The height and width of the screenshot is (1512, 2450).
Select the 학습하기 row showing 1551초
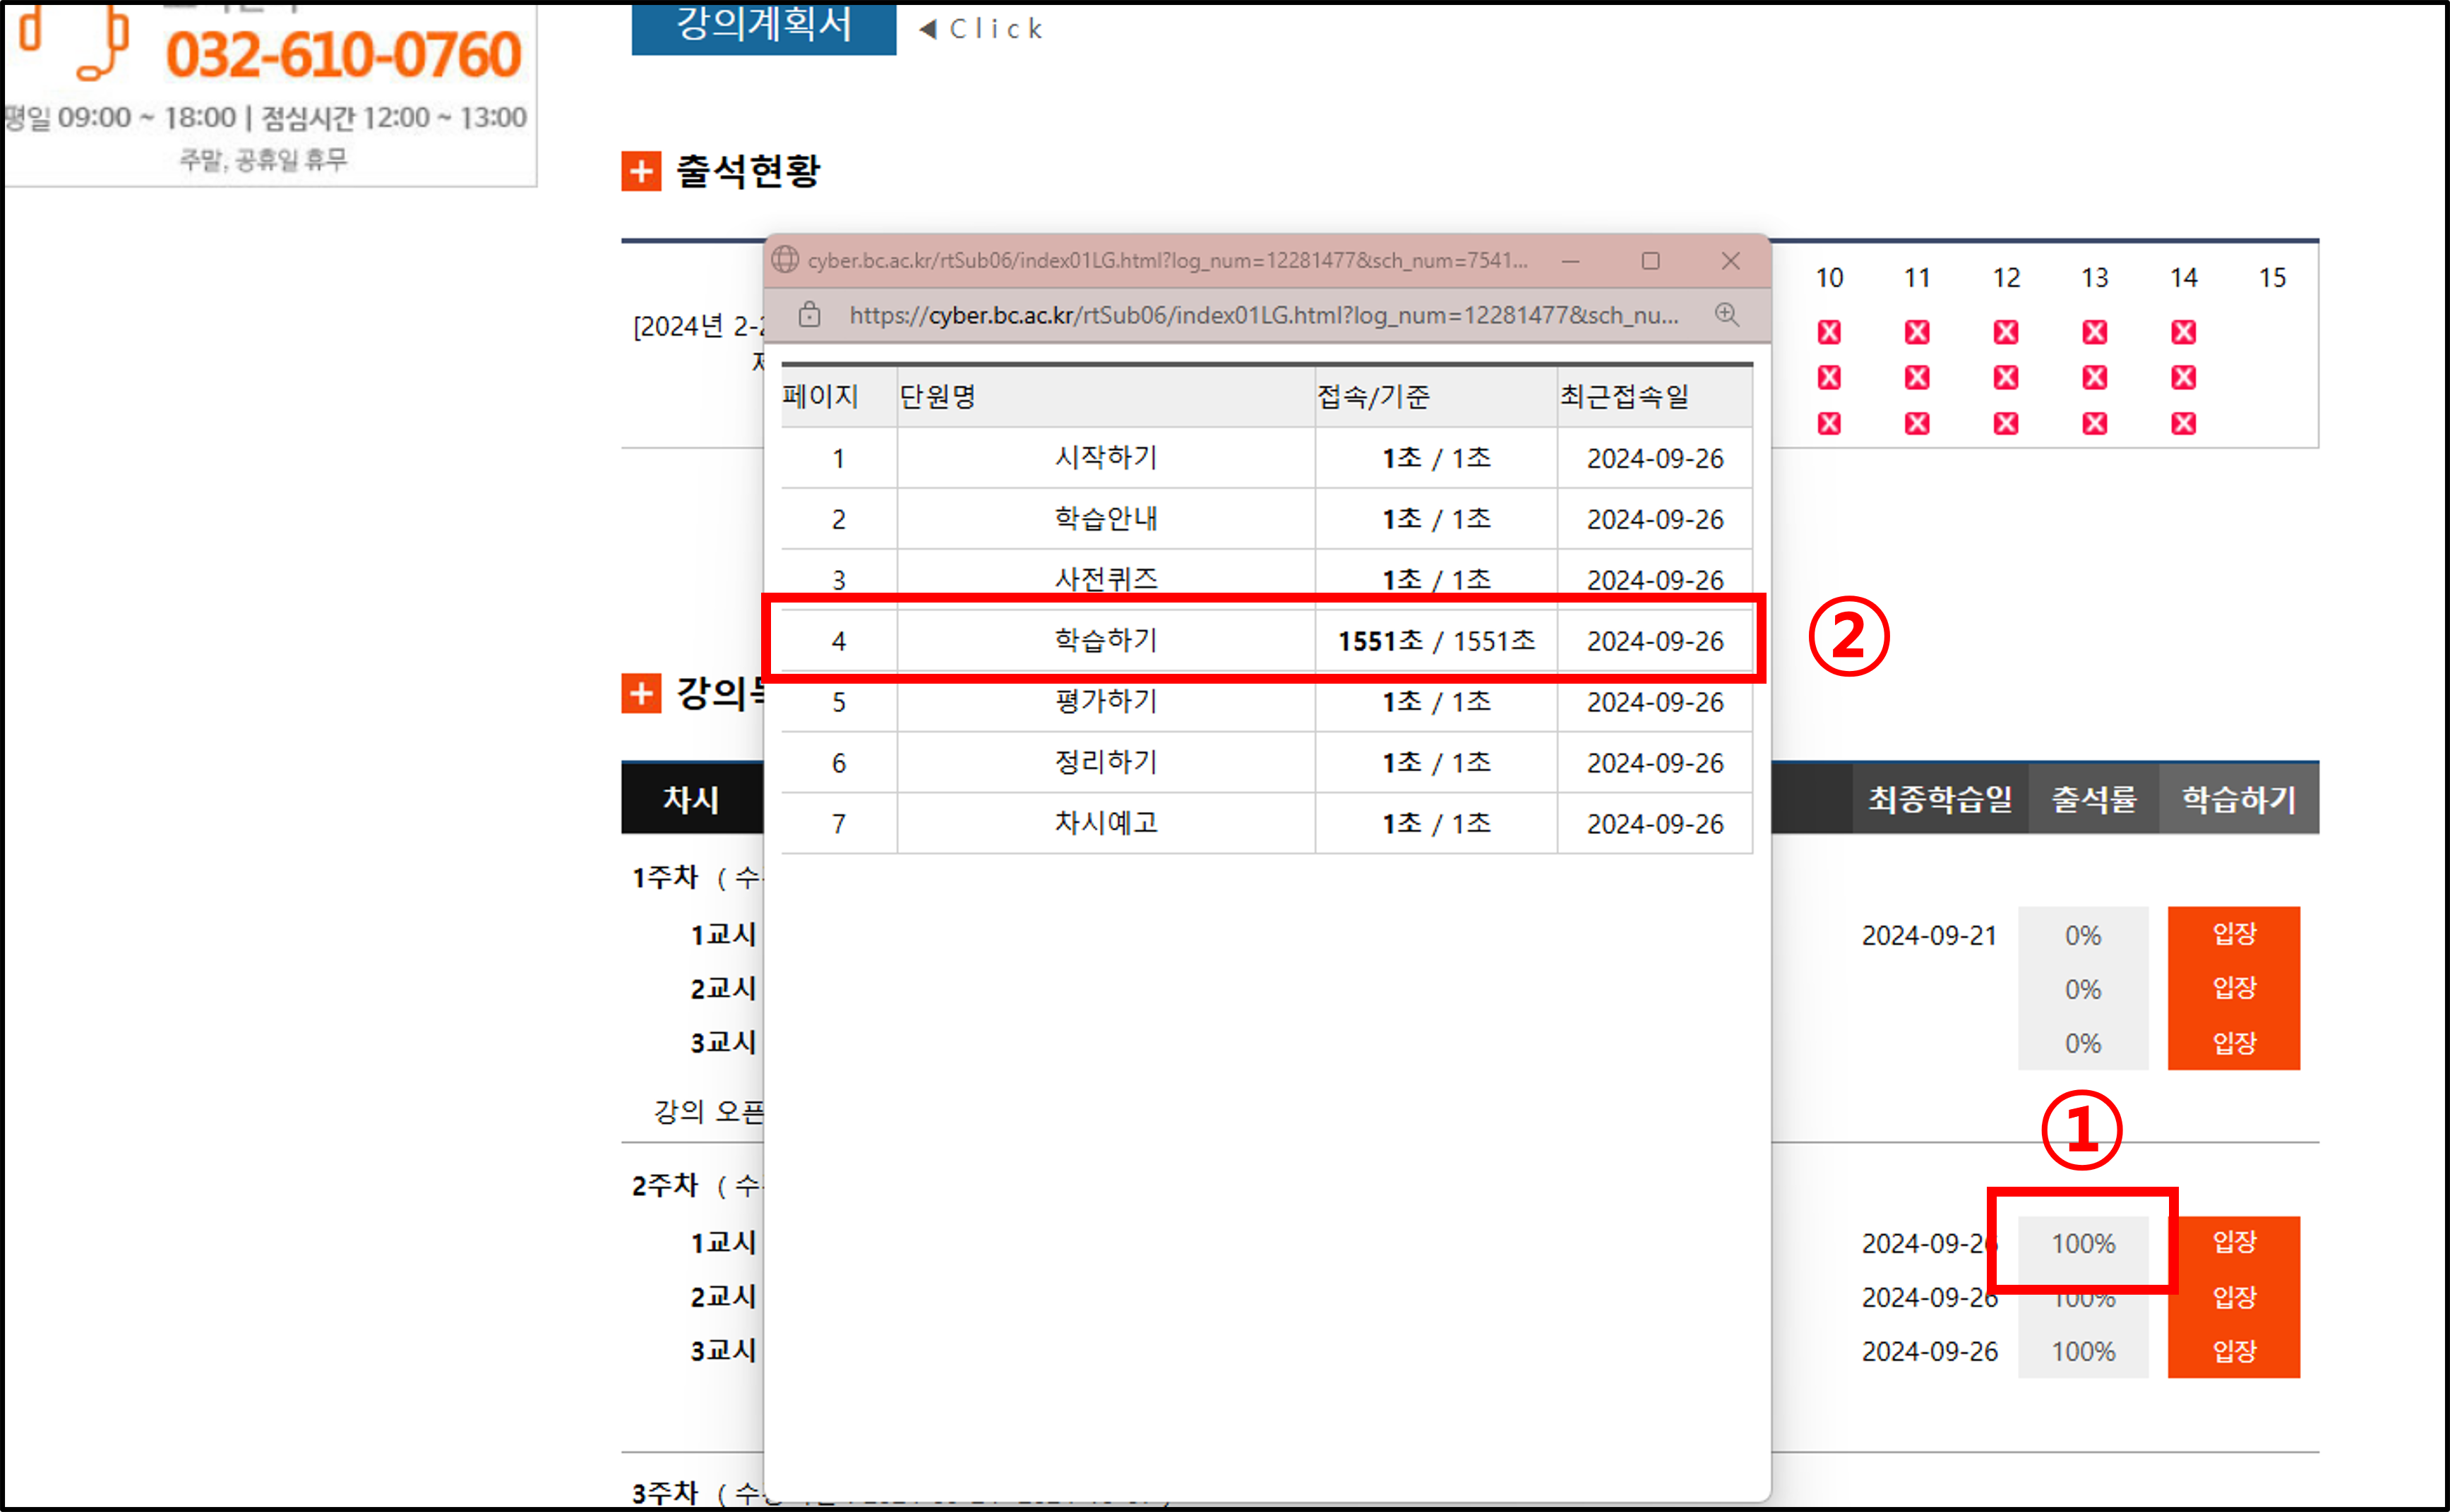point(1267,641)
